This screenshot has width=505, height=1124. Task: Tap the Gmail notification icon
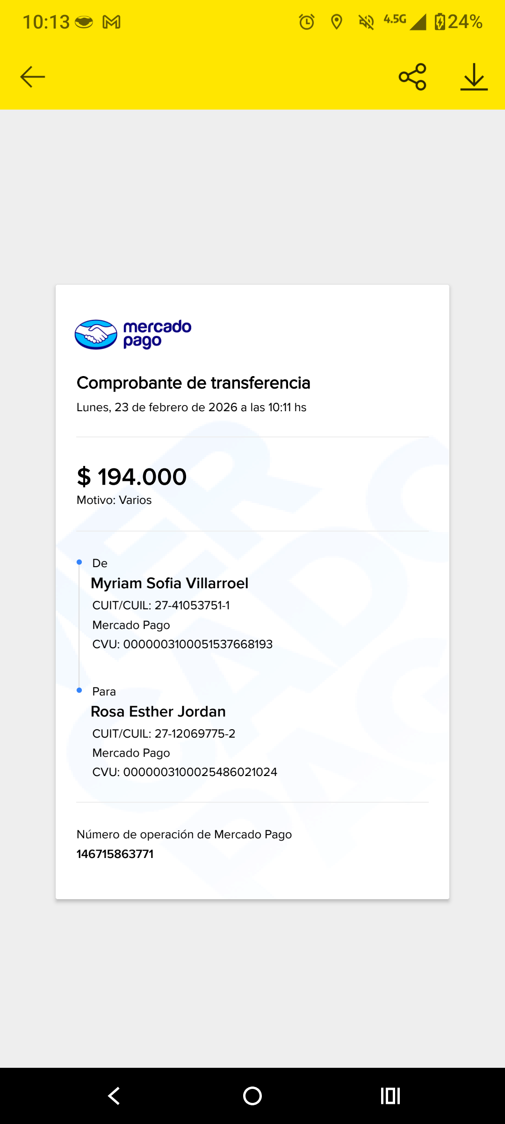point(111,22)
